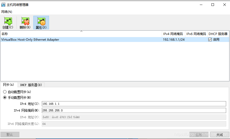The height and width of the screenshot is (139, 230).
Task: Select 手动配置网卡(M) radio button
Action: tap(5, 98)
